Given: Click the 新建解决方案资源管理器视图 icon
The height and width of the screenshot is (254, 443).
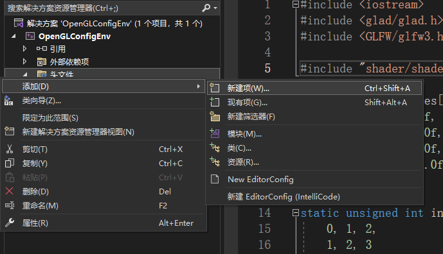Looking at the screenshot, I should coord(10,131).
